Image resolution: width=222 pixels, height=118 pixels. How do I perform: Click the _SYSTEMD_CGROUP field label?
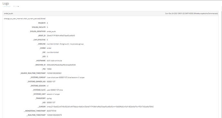(38, 77)
